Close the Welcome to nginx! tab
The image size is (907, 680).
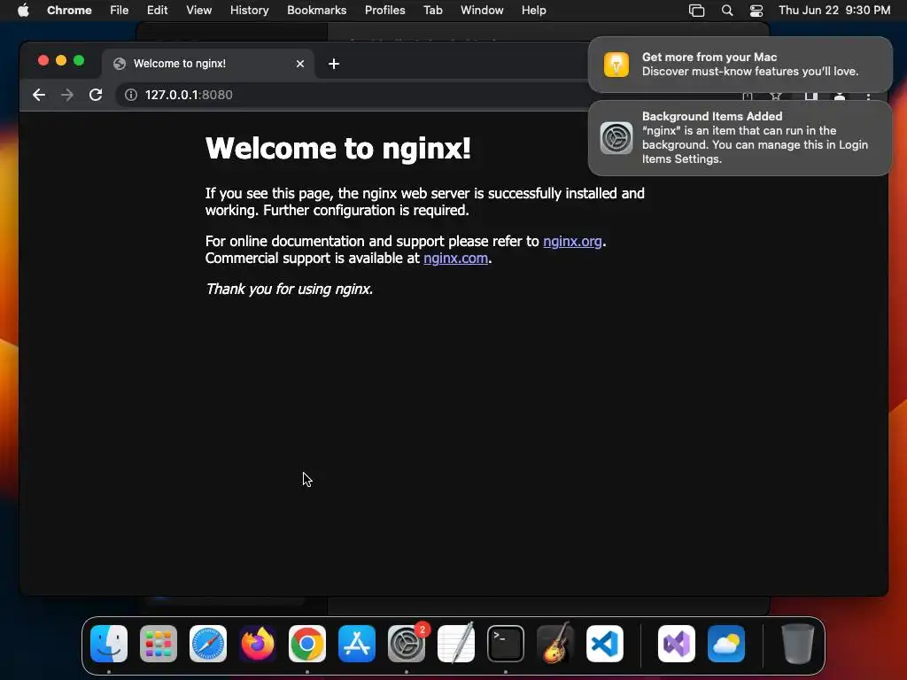[x=300, y=64]
